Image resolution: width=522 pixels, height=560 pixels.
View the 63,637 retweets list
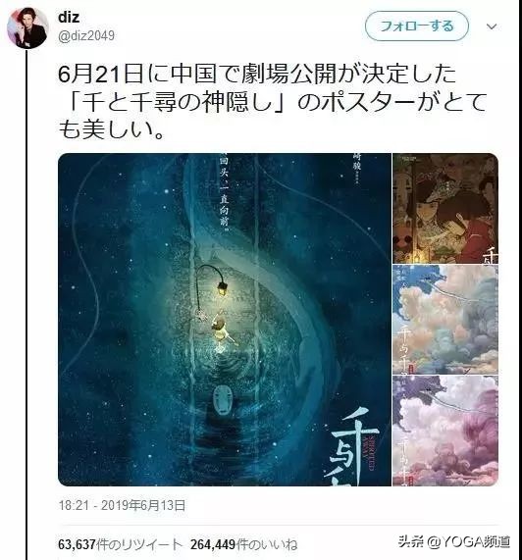(121, 544)
